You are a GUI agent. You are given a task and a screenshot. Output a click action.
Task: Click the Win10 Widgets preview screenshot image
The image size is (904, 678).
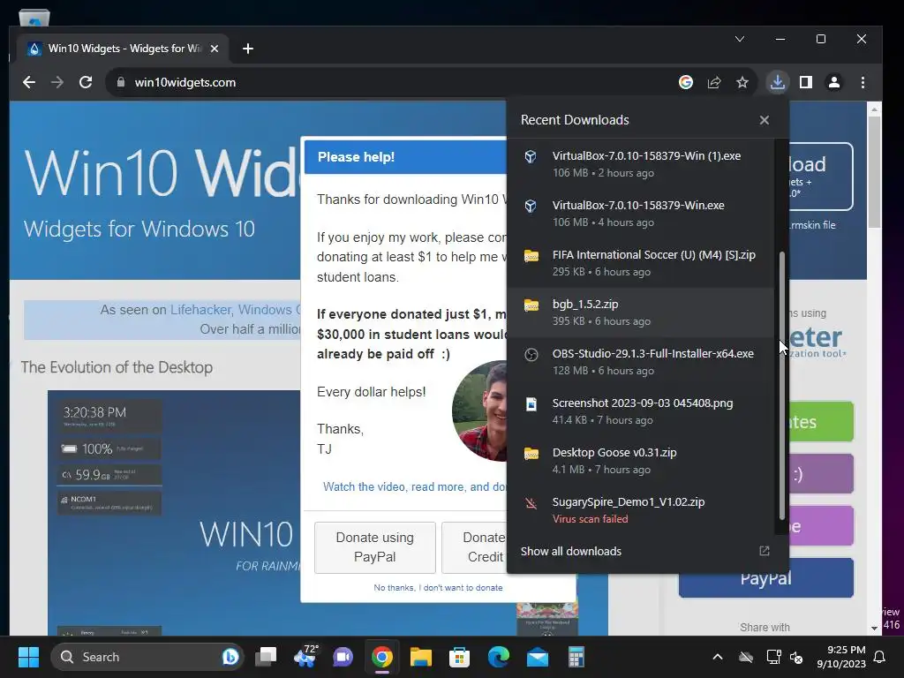tap(174, 513)
